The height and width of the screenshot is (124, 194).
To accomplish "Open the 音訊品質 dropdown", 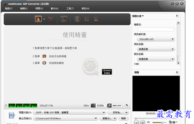I will [x=156, y=59].
